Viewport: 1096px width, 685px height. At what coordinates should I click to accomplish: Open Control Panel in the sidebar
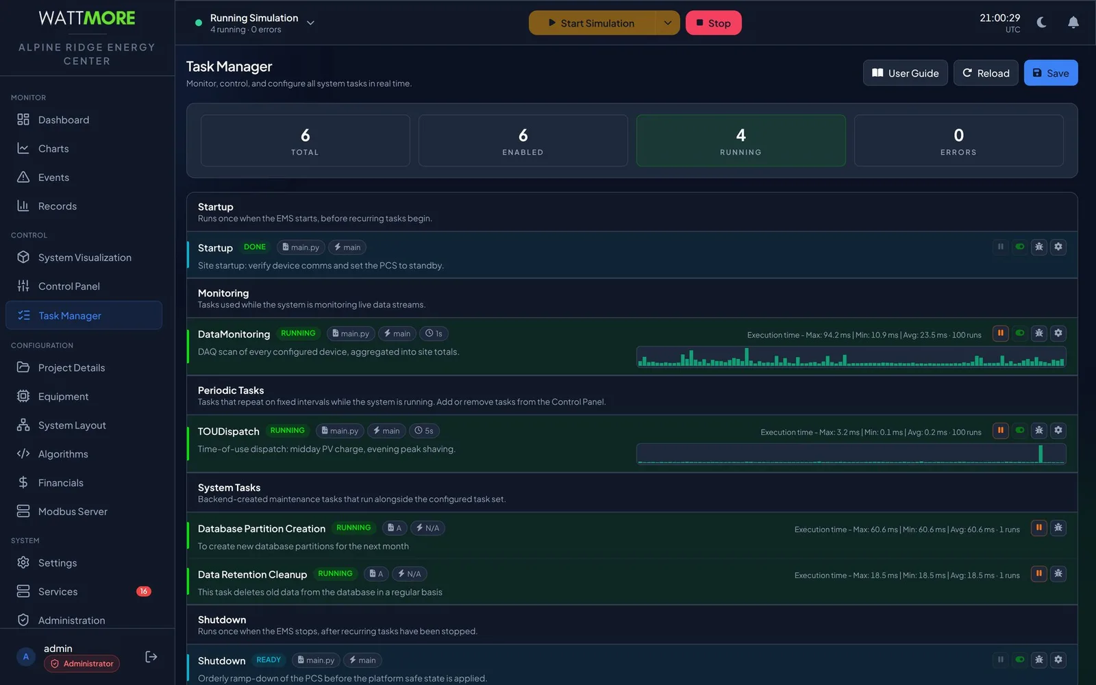84,286
